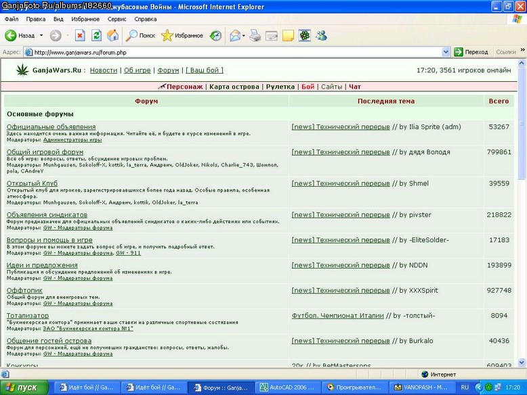Open the Сайты link
Image resolution: width=527 pixels, height=395 pixels.
(331, 87)
